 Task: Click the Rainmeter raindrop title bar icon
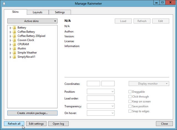click(x=4, y=4)
